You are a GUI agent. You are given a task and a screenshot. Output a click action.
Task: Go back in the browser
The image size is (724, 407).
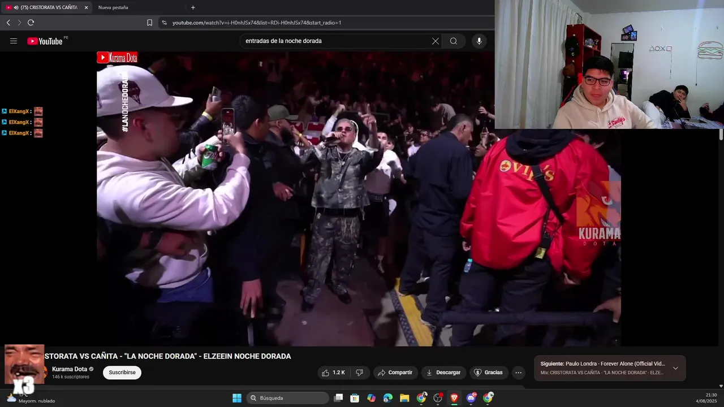8,23
